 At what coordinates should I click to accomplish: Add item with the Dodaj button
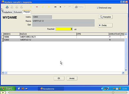point(105,25)
